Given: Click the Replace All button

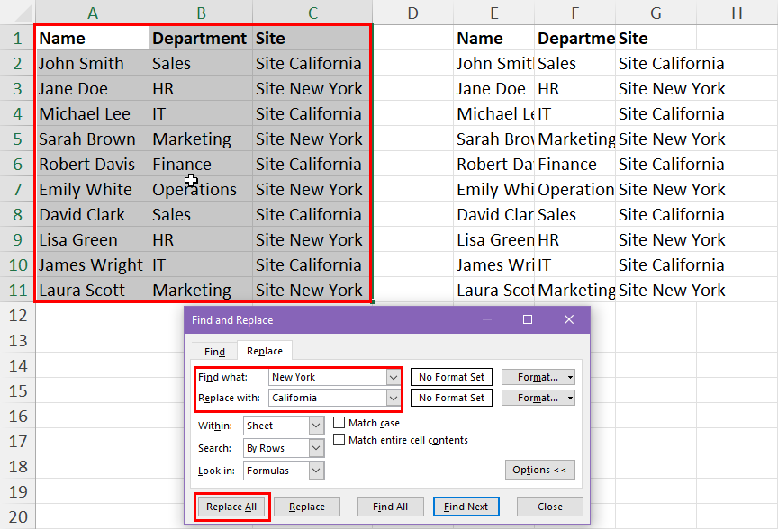Looking at the screenshot, I should (x=231, y=507).
